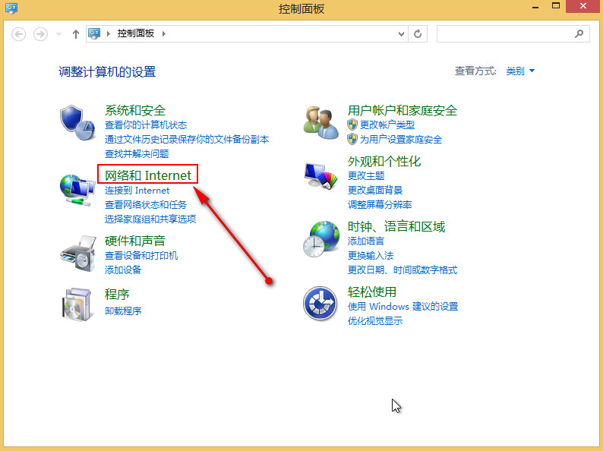Click the 更改桌面背景 link
Image resolution: width=603 pixels, height=451 pixels.
375,190
